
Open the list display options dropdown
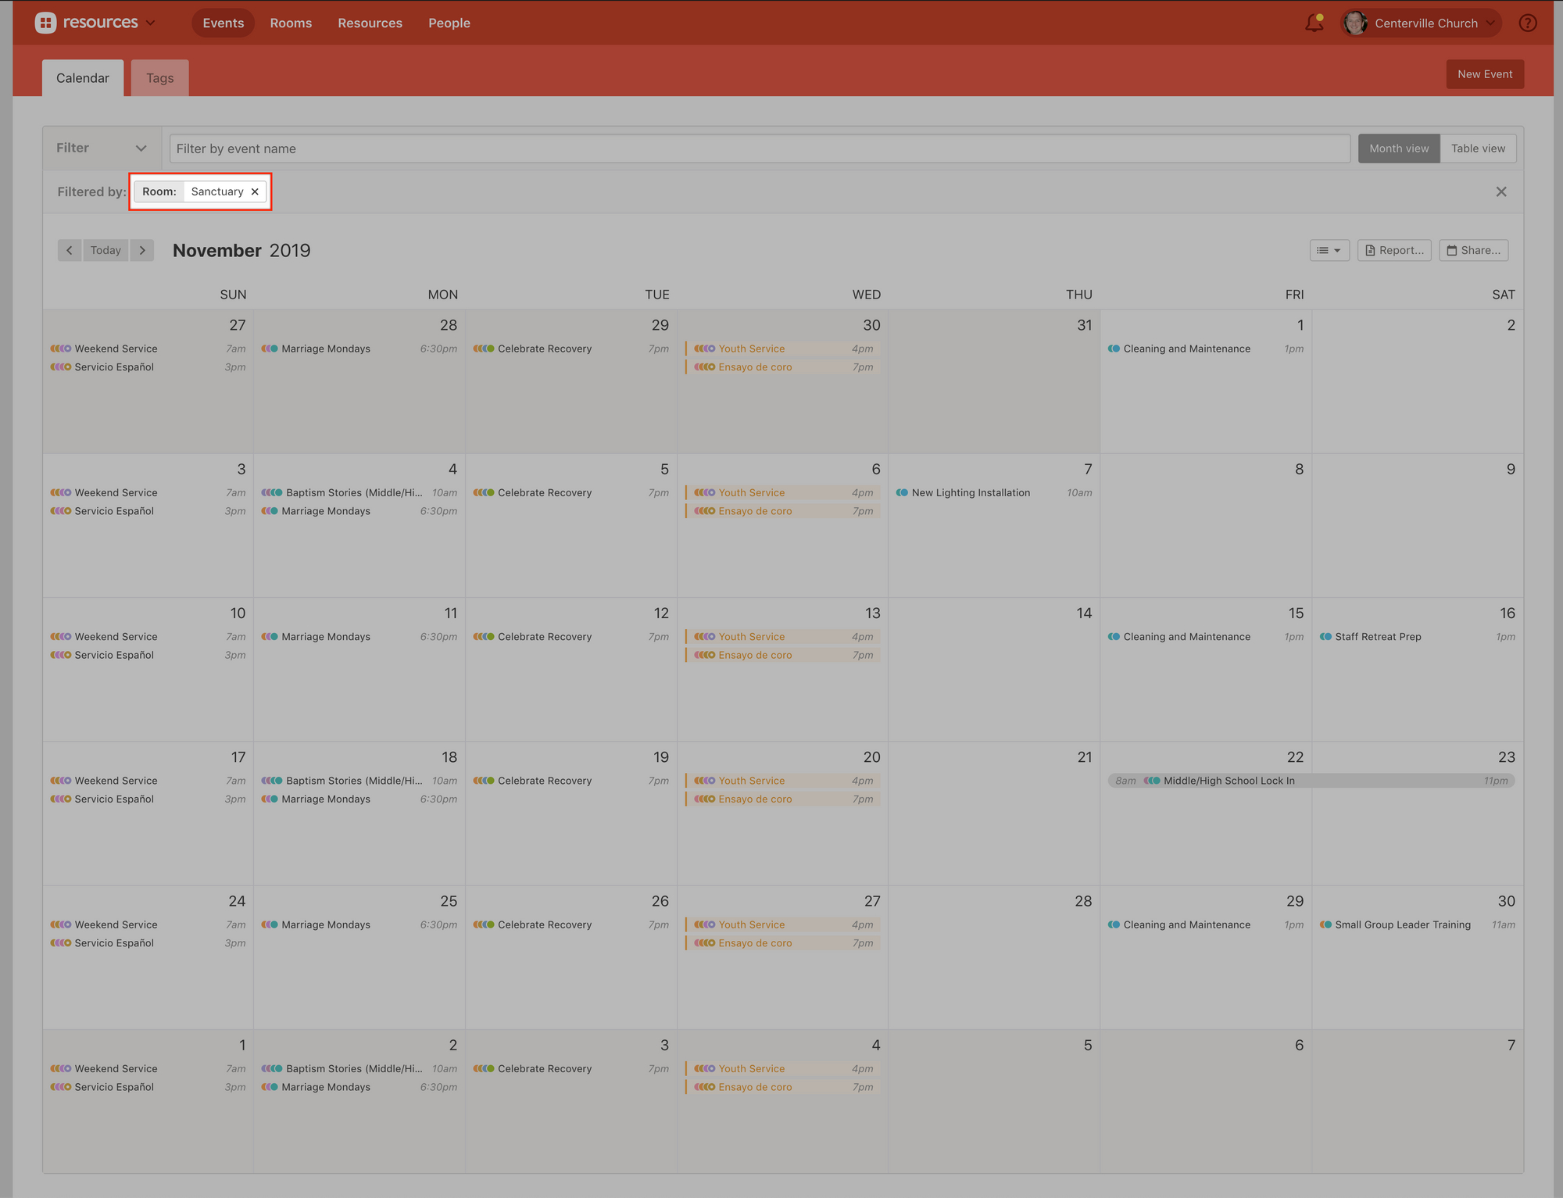[1329, 250]
